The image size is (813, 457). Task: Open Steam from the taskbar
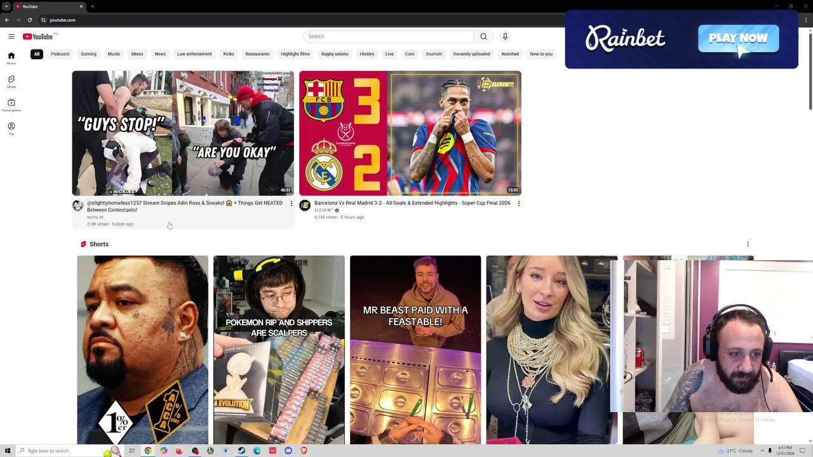click(x=241, y=451)
